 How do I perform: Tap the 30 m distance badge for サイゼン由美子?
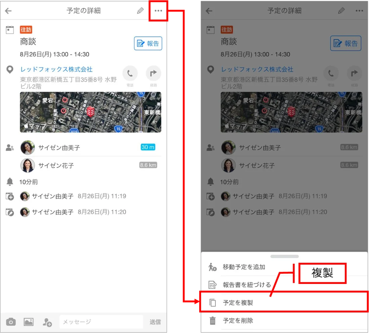(148, 147)
